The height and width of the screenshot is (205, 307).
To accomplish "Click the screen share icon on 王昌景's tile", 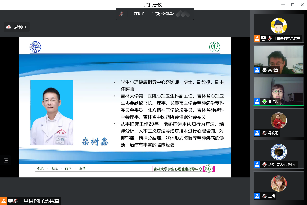I will [x=263, y=38].
